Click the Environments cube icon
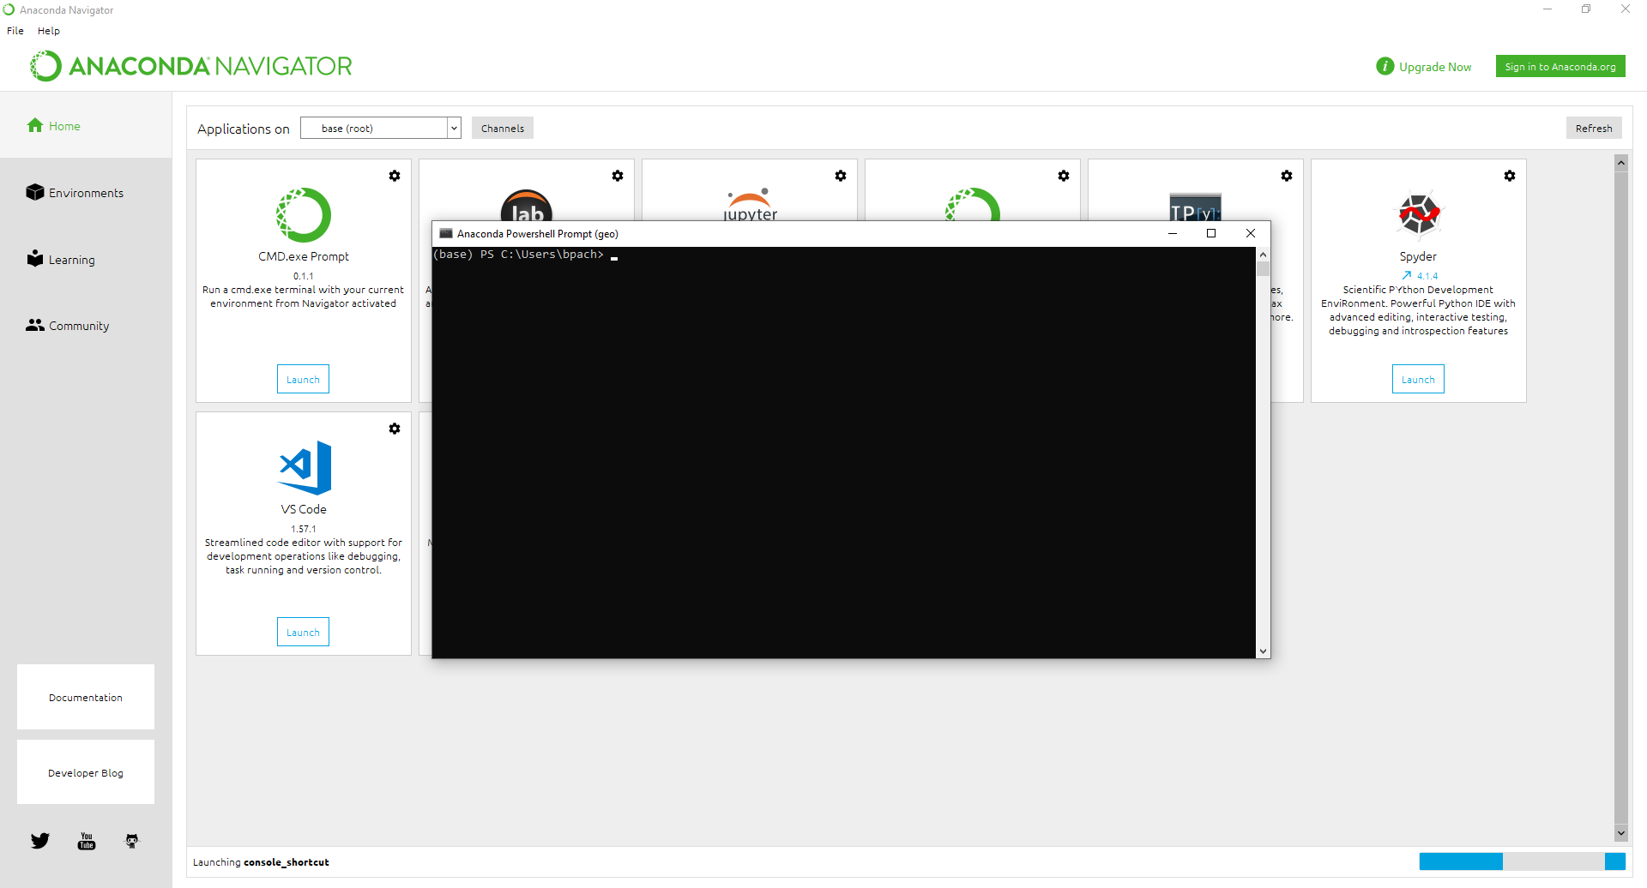 [35, 192]
